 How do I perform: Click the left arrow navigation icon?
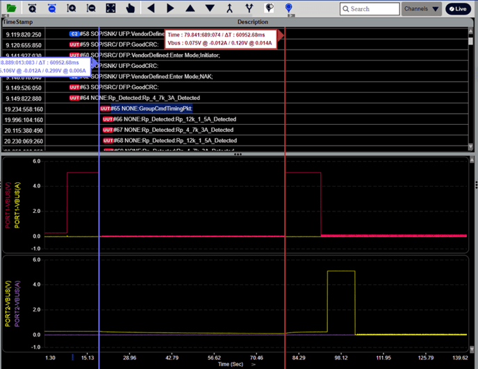point(151,8)
